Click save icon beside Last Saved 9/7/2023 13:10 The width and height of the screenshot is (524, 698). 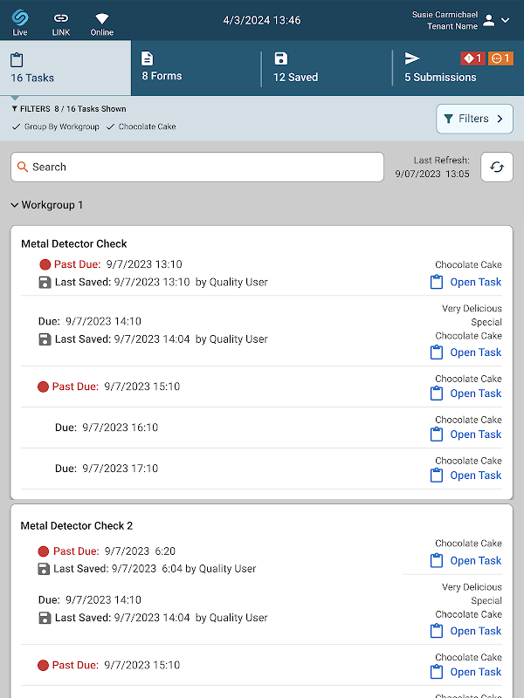[x=45, y=282]
